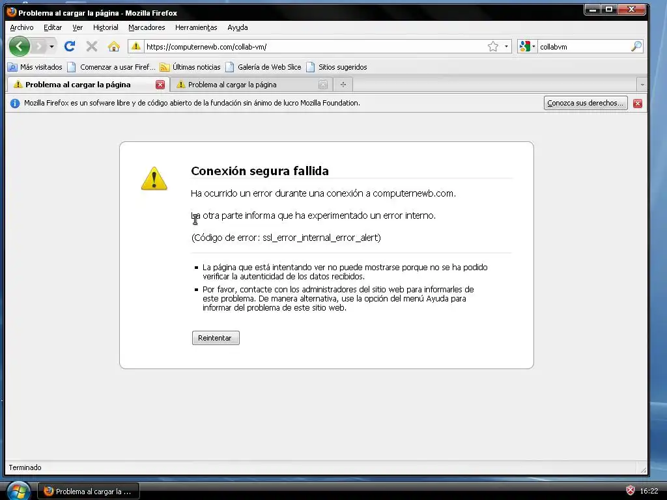Open the Historial menu
This screenshot has height=500, width=667.
(x=106, y=27)
